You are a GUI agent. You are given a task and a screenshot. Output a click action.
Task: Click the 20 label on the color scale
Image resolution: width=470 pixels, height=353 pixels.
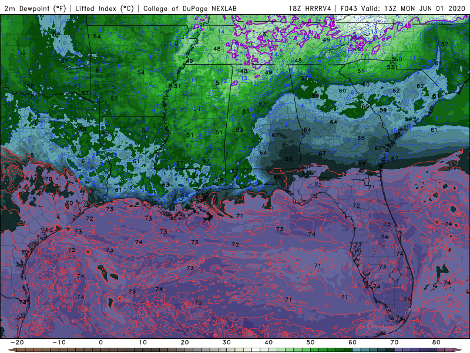(184, 342)
